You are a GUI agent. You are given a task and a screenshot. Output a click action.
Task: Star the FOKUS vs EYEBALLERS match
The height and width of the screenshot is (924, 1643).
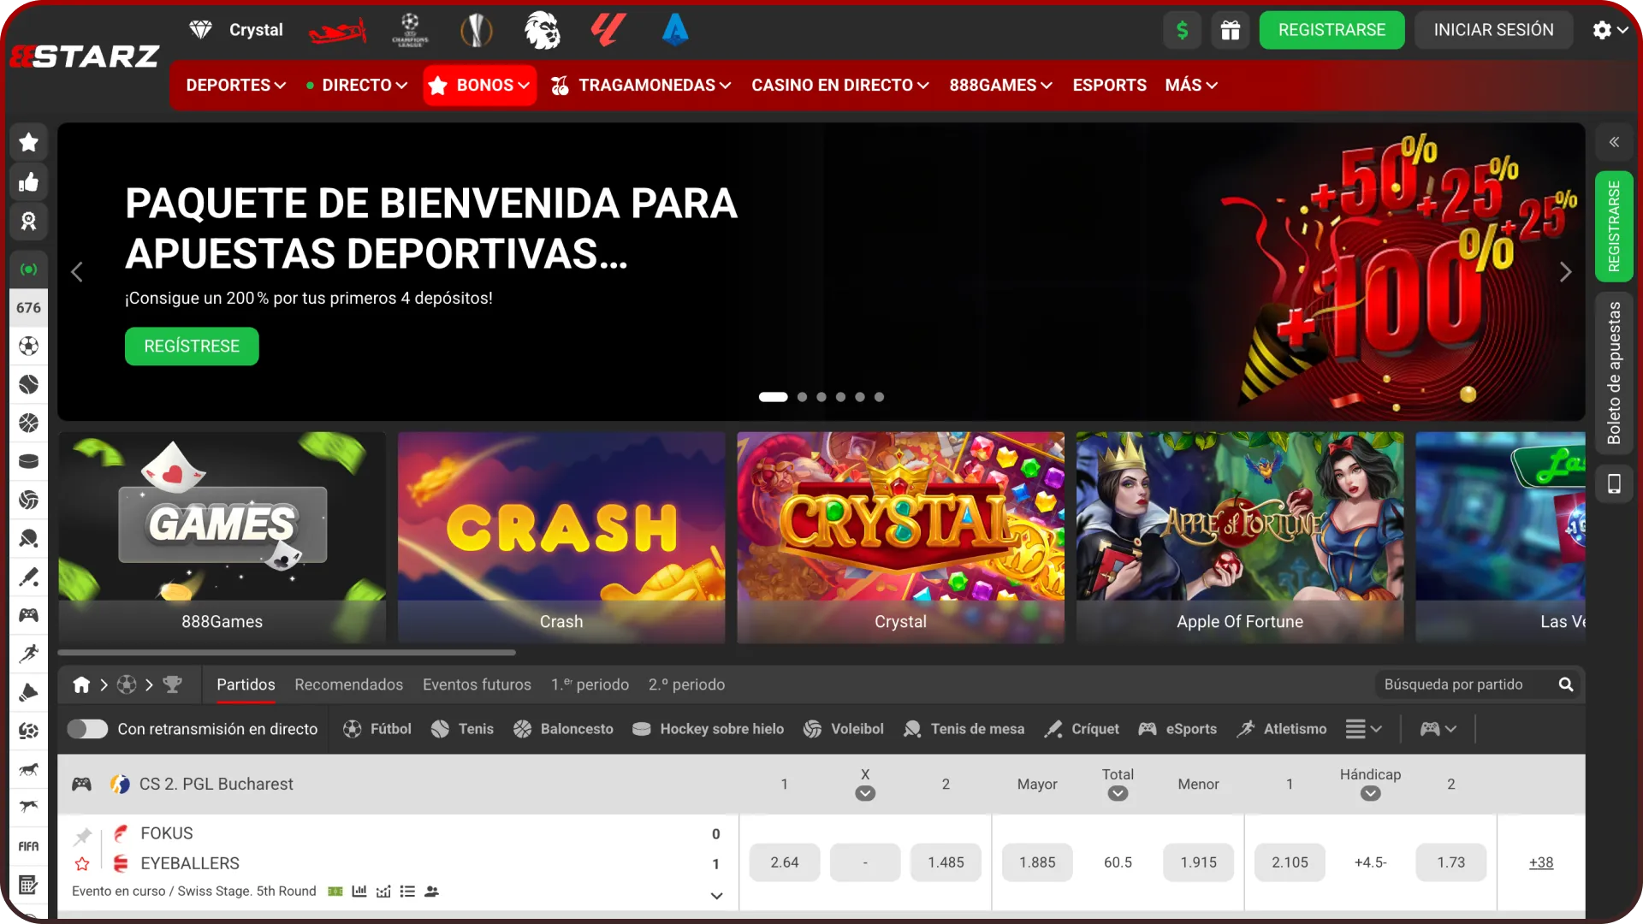point(81,864)
